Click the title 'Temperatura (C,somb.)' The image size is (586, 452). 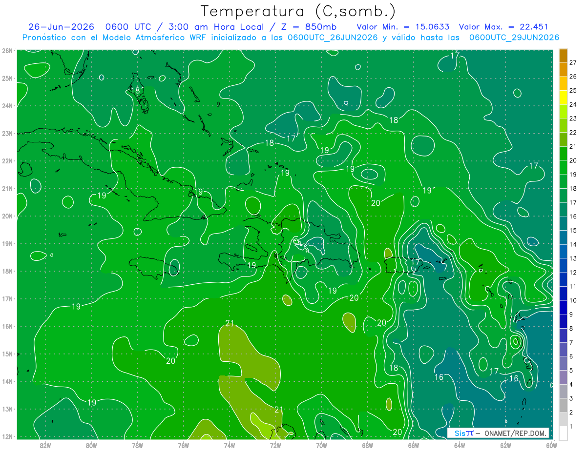297,11
